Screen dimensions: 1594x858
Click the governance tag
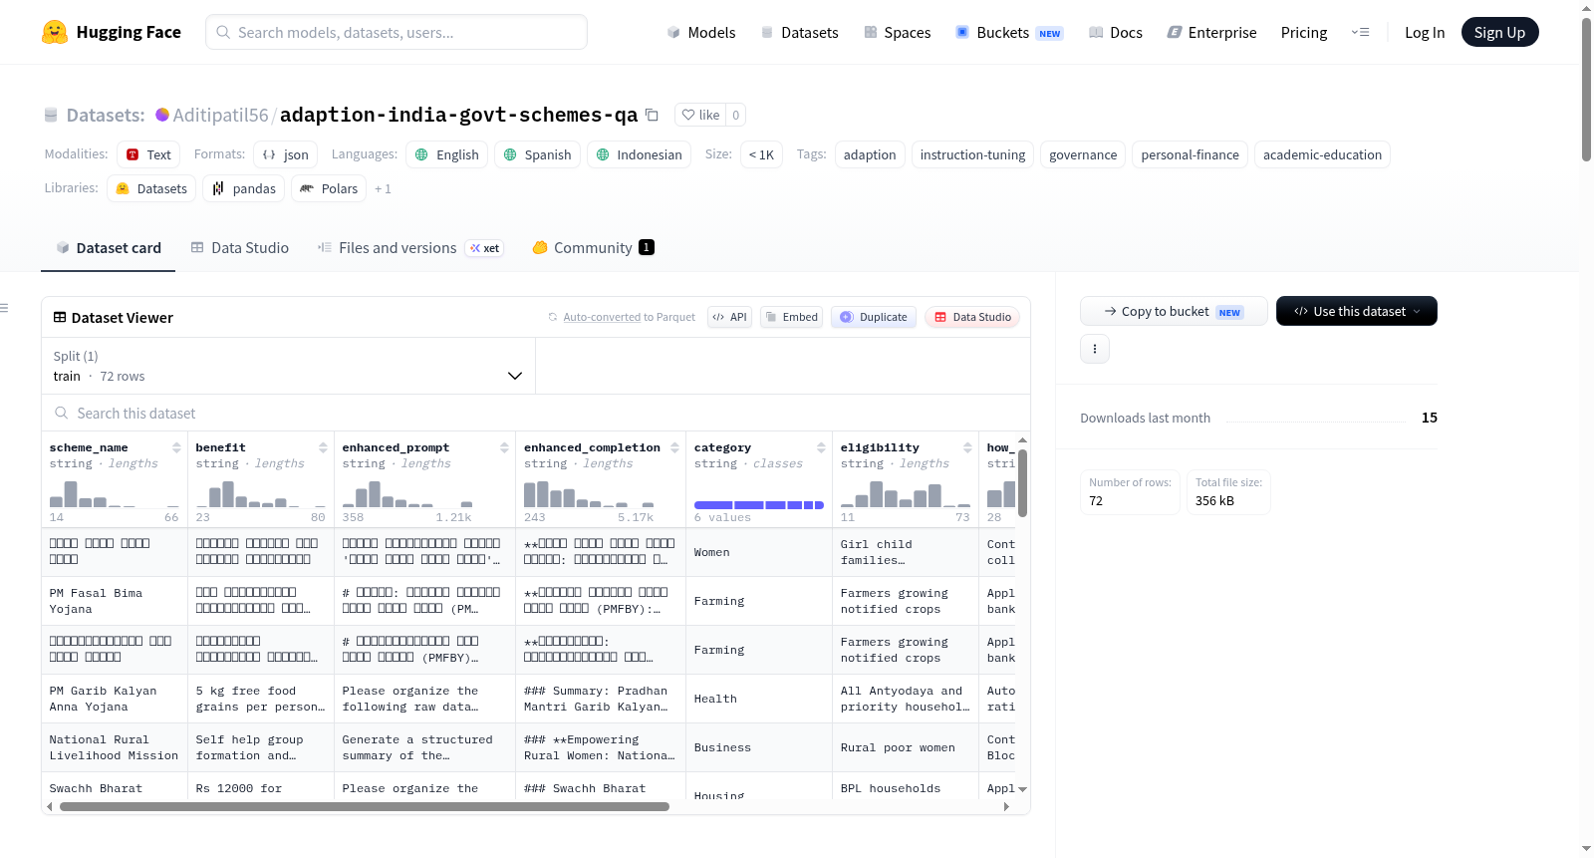point(1083,154)
